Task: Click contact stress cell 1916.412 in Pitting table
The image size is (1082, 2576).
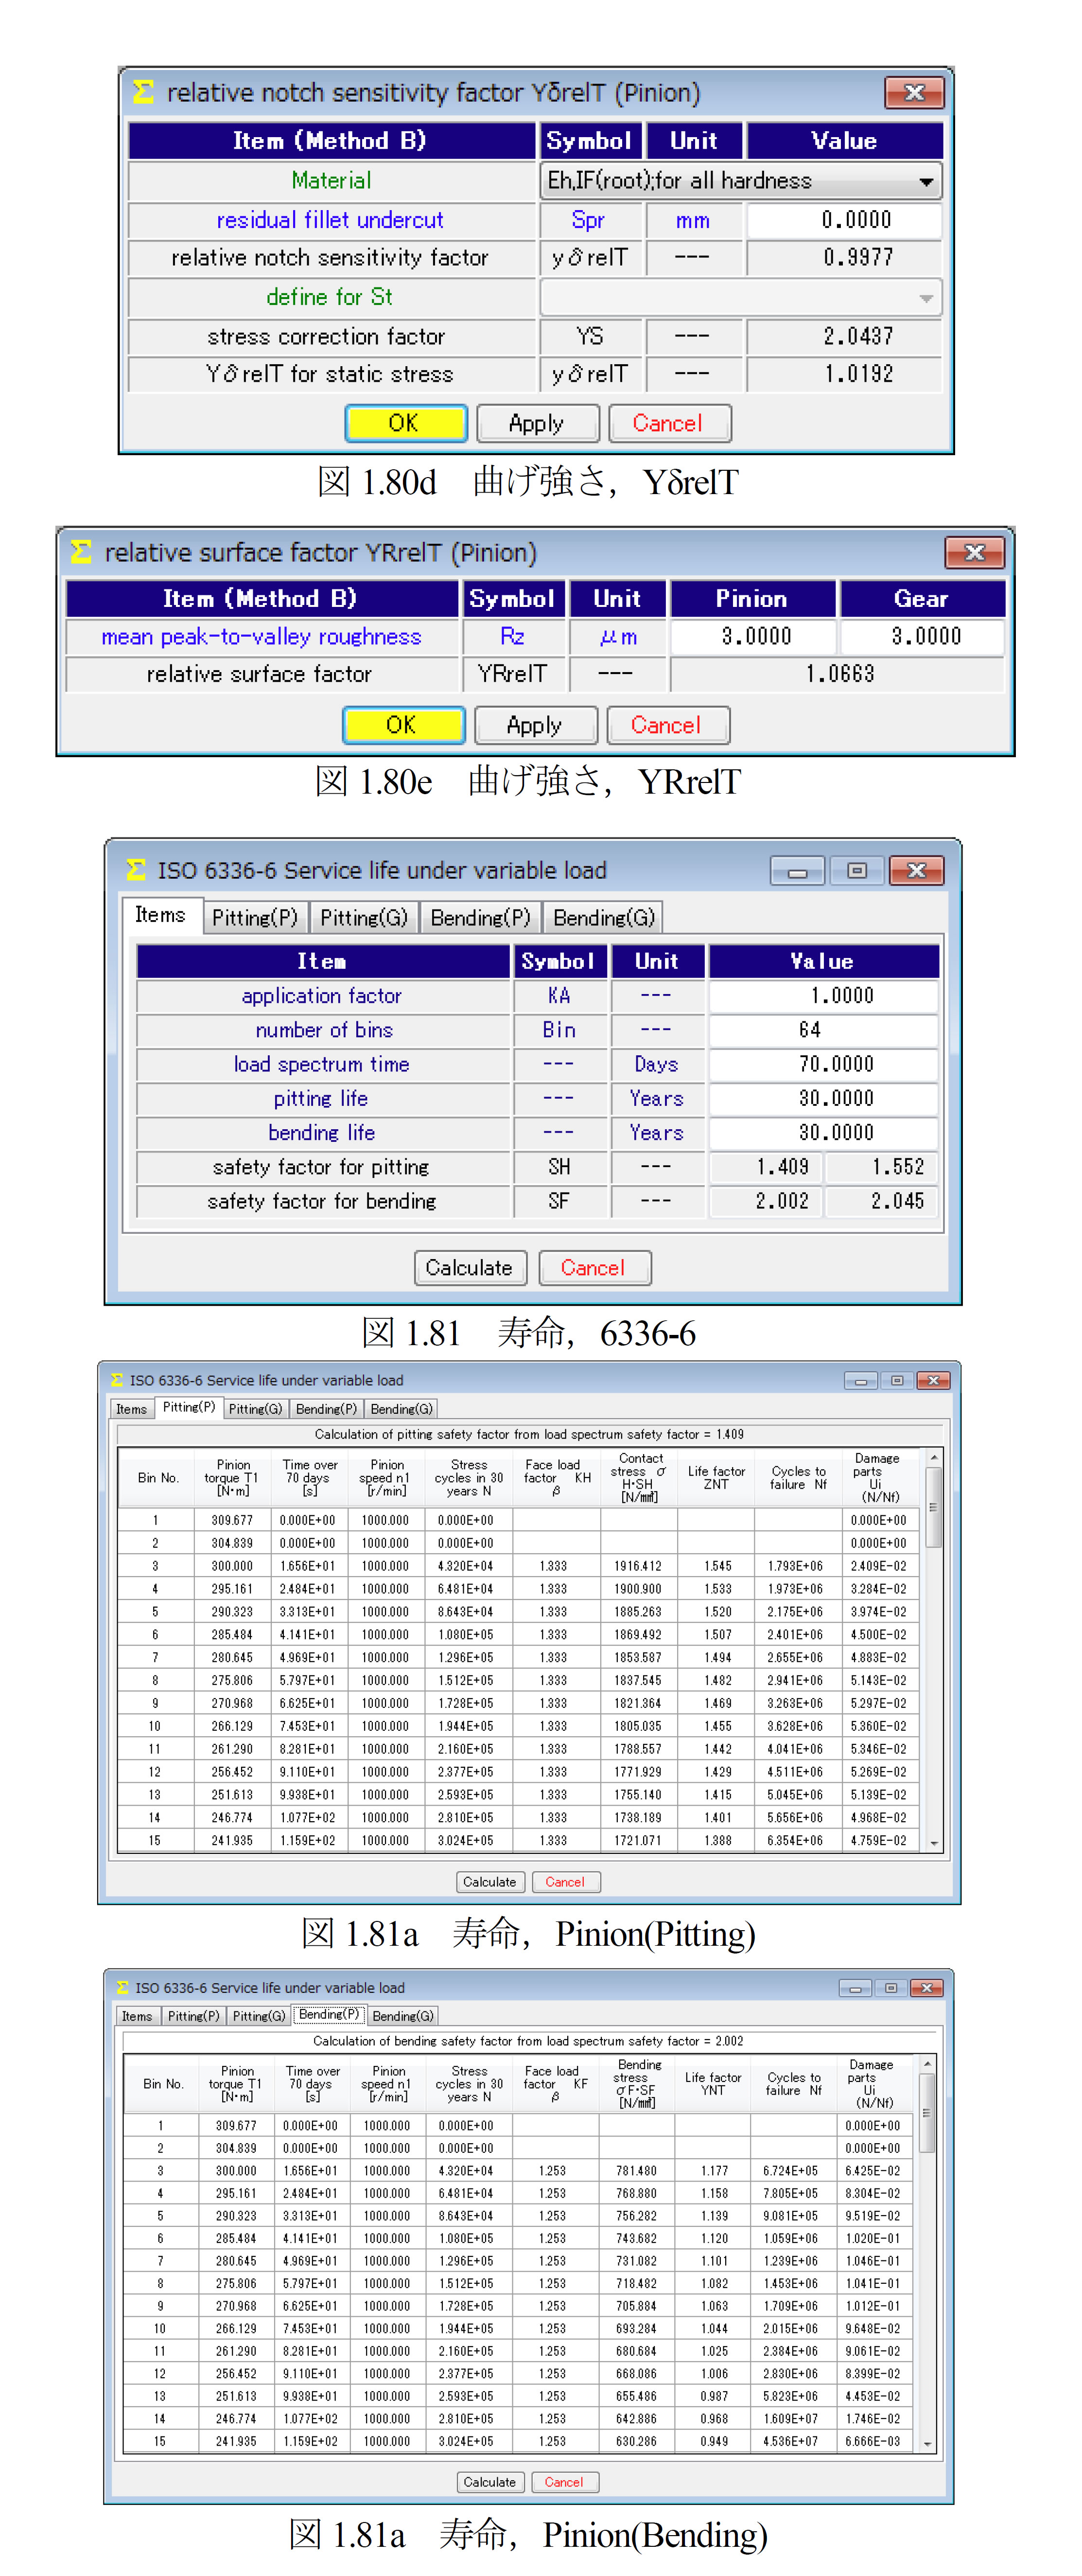Action: (x=638, y=1566)
